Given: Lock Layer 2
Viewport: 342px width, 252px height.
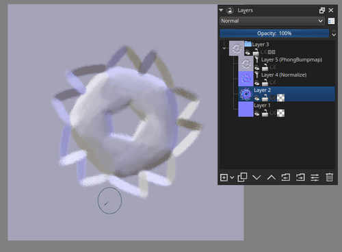Looking at the screenshot, I should click(x=265, y=98).
